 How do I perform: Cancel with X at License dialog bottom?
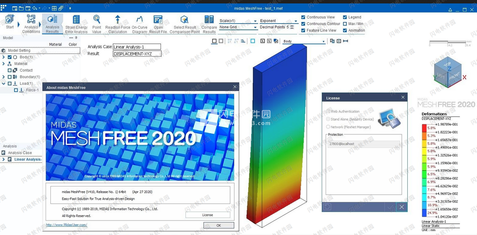(x=402, y=207)
